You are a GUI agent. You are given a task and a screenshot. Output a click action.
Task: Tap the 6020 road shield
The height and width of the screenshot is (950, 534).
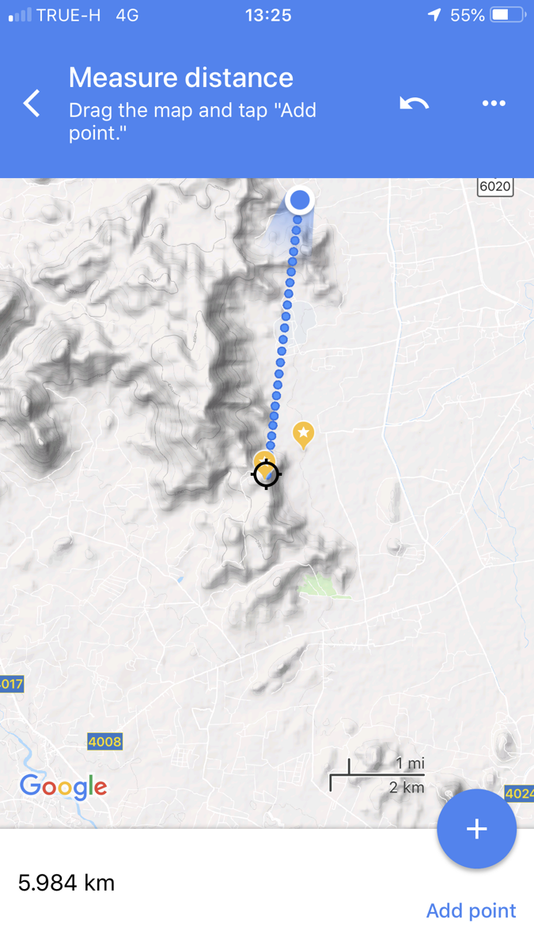[495, 187]
